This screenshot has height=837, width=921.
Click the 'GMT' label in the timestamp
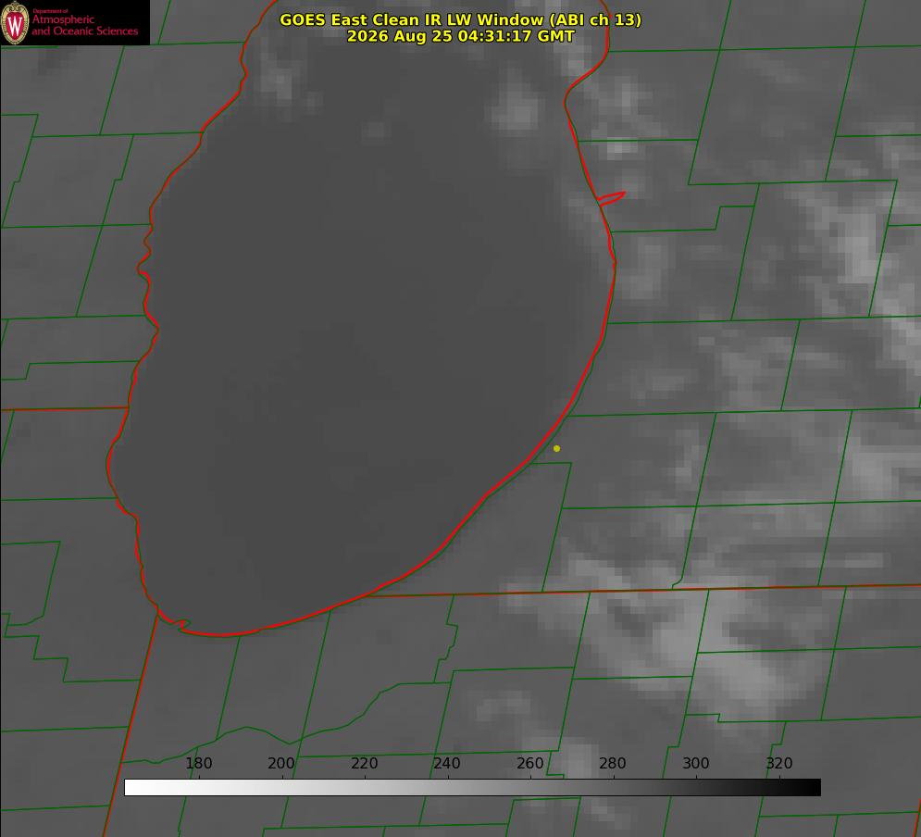(555, 36)
